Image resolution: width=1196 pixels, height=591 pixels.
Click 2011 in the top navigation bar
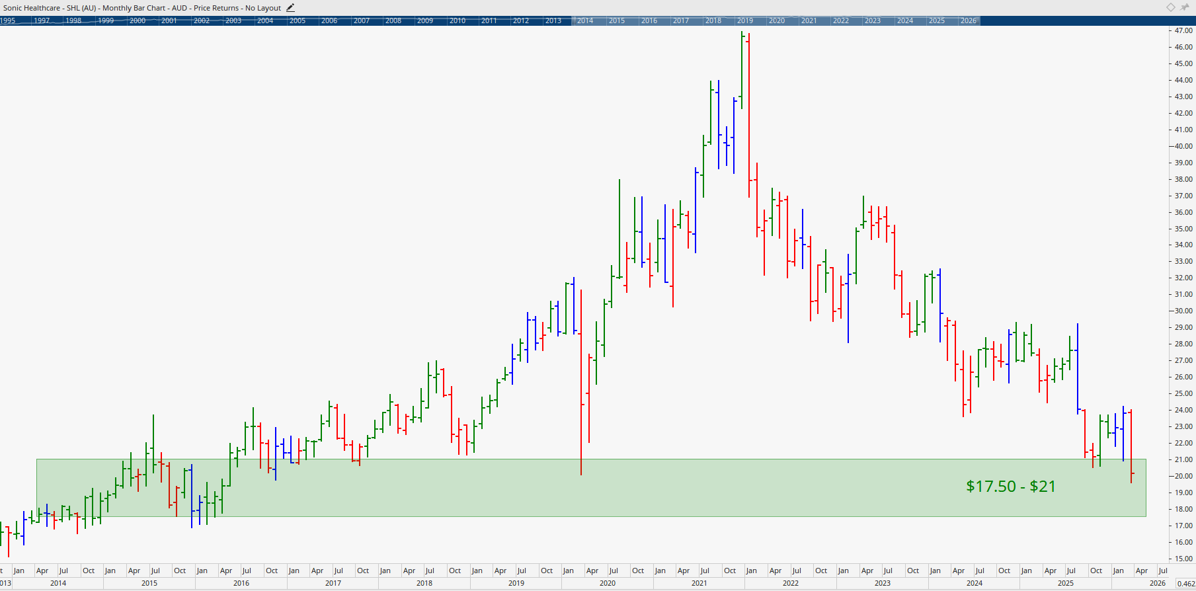coord(489,20)
